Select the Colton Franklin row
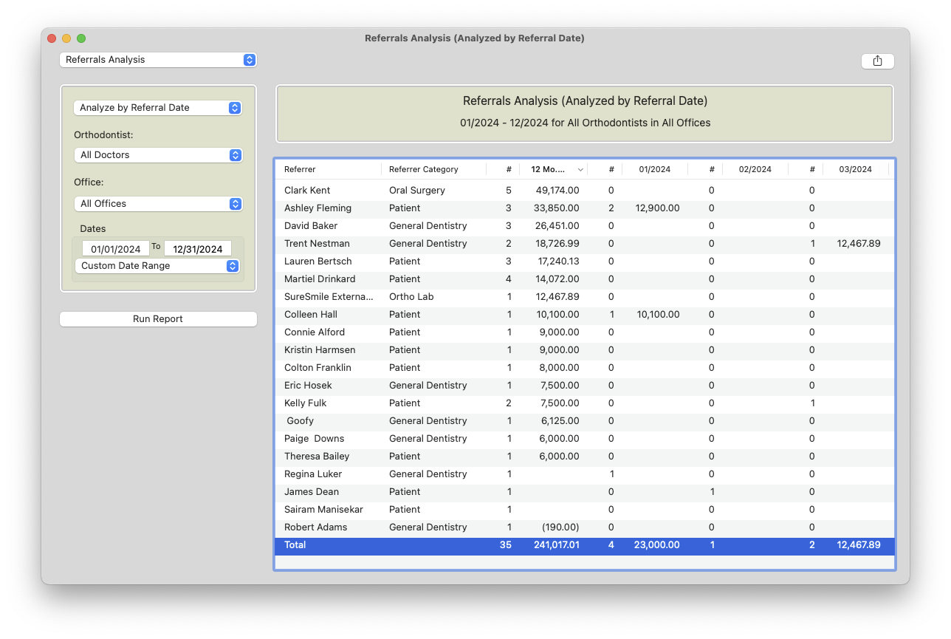The width and height of the screenshot is (951, 639). 585,368
